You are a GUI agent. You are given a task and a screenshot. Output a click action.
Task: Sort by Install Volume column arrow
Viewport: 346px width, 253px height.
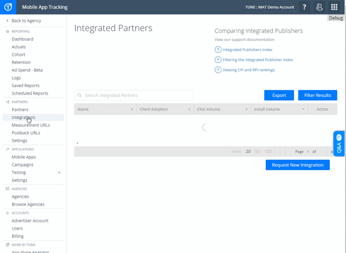click(303, 109)
